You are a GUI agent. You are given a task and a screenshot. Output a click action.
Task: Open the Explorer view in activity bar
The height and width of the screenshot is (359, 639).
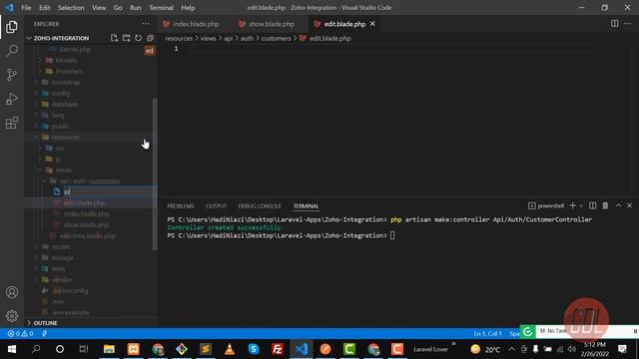point(12,27)
